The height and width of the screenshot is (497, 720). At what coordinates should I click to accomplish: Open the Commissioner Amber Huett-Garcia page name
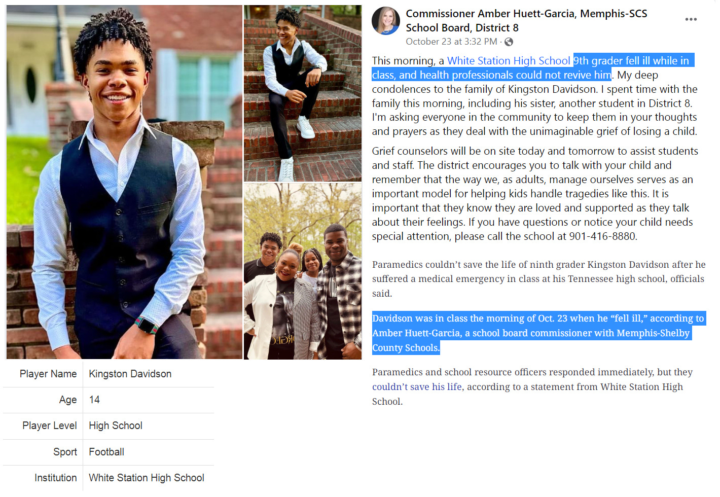pyautogui.click(x=526, y=21)
